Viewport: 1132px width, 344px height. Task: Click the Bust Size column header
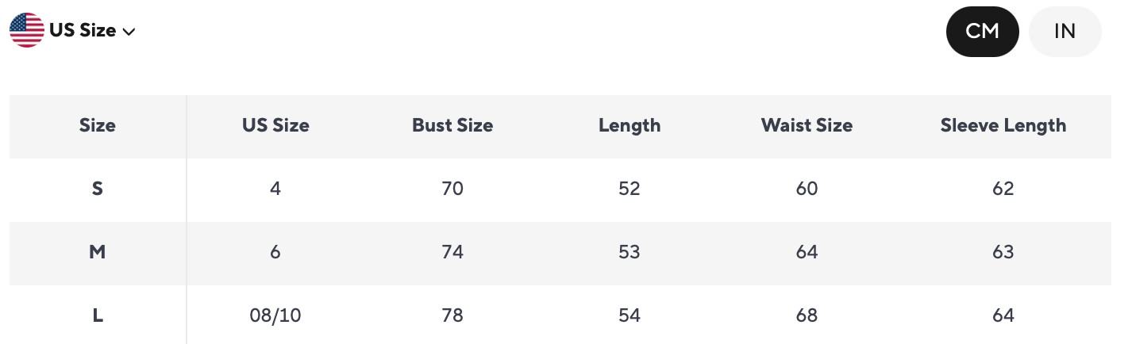point(452,125)
